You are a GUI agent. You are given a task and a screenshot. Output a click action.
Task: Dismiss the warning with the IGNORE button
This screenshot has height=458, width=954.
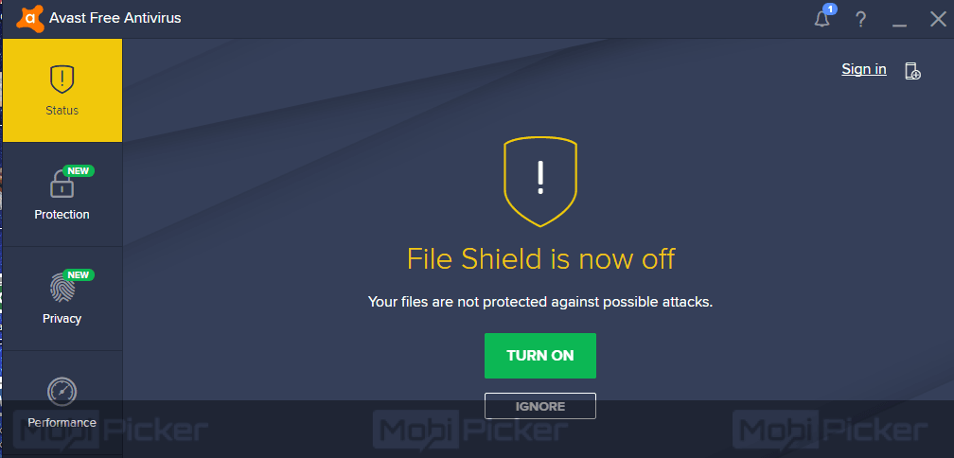click(540, 406)
